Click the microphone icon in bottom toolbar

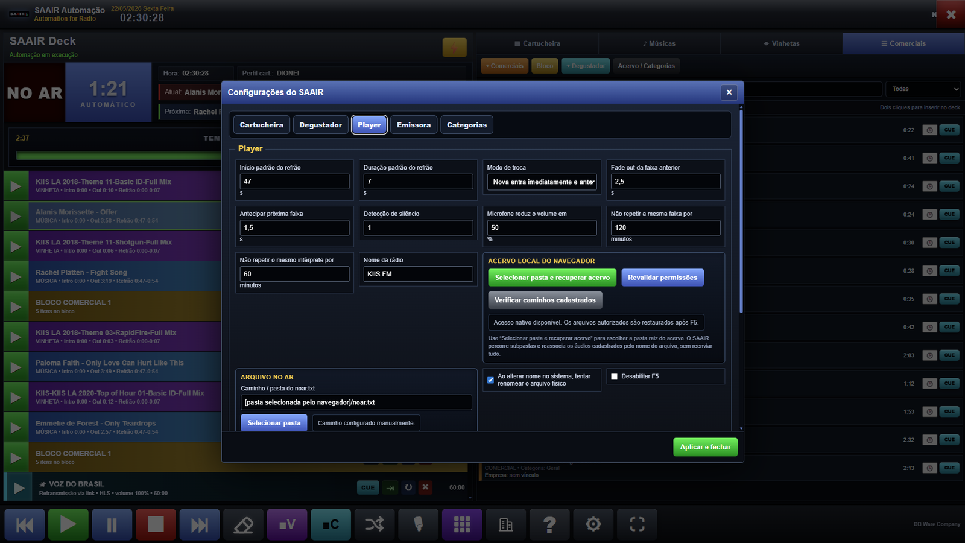coord(418,524)
